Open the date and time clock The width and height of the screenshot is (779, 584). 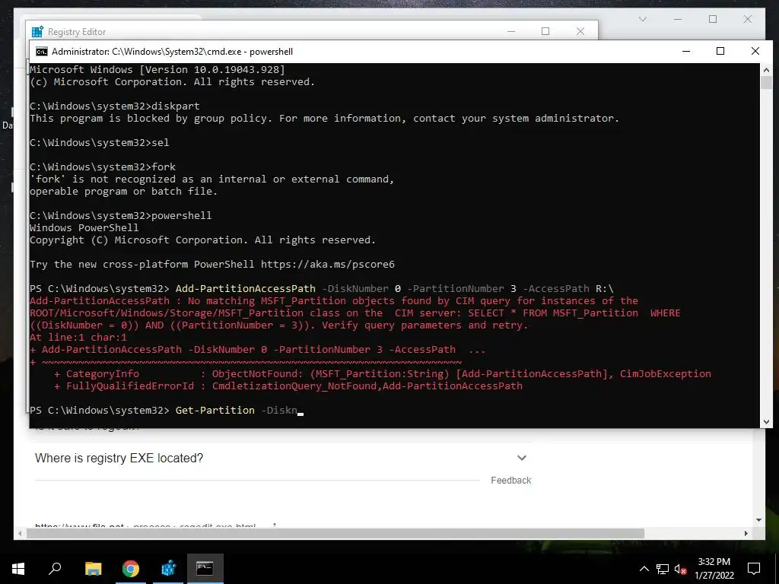714,569
